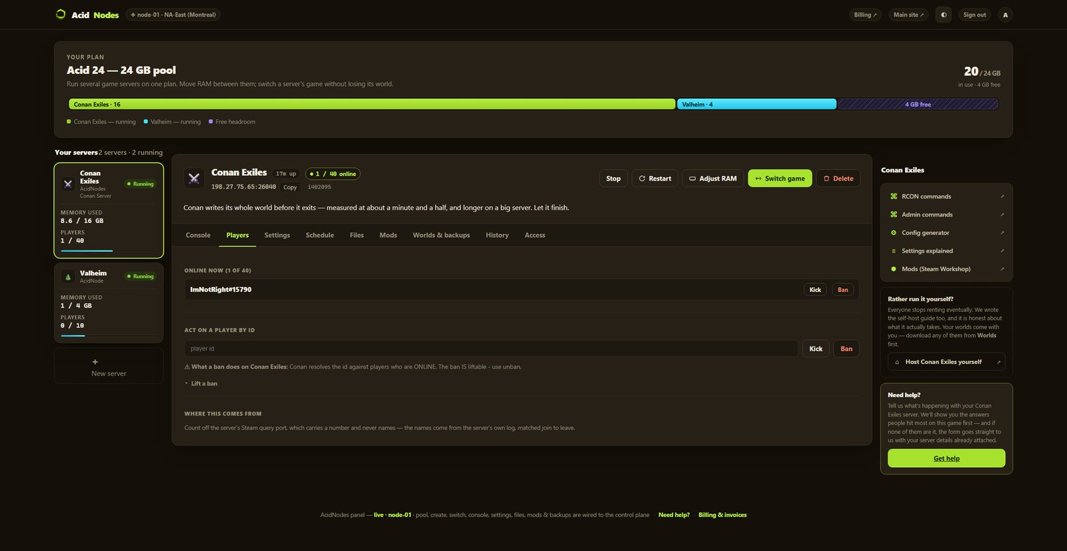Kick player ImNotRight#15790

tap(815, 290)
